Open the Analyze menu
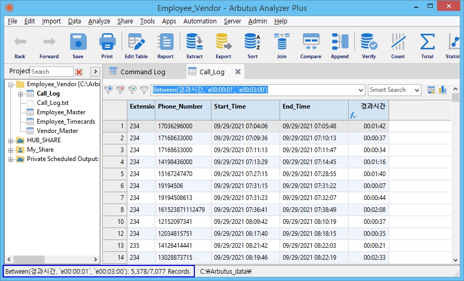The image size is (464, 281). [99, 21]
